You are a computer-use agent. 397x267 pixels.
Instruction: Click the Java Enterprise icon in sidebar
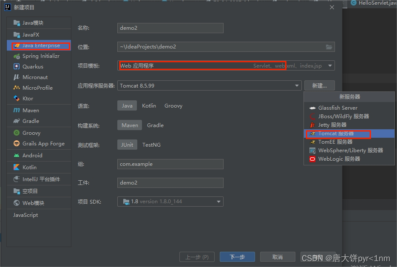tap(17, 45)
